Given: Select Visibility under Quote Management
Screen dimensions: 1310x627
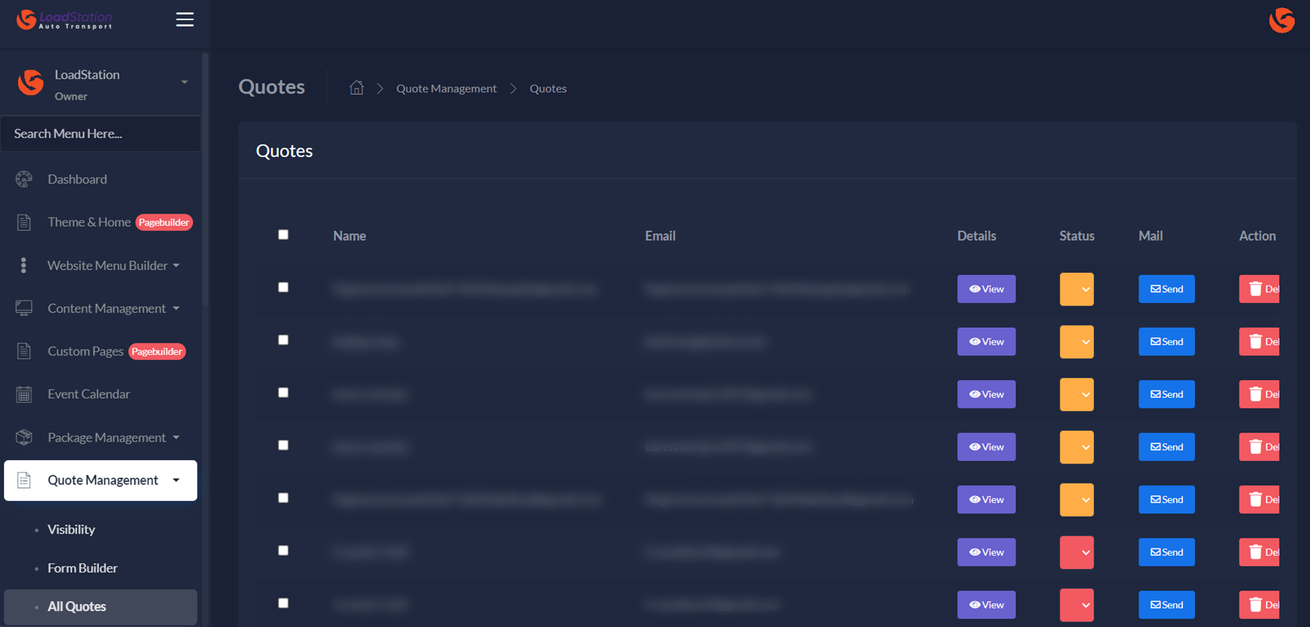Looking at the screenshot, I should click(x=71, y=529).
